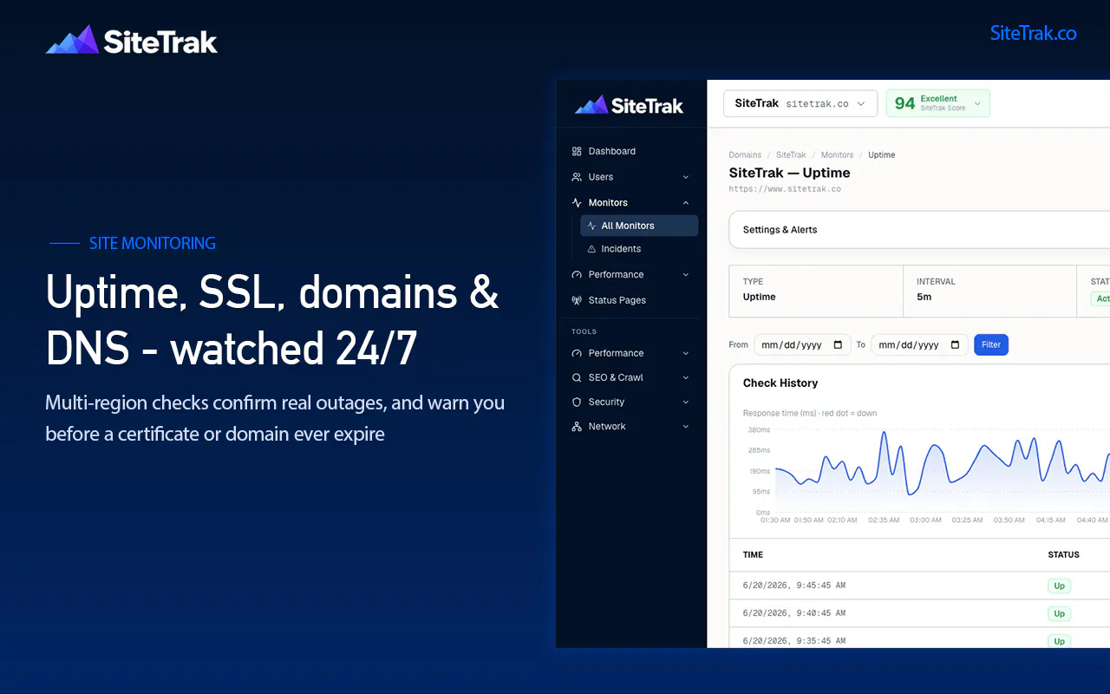Select All Monitors in the sidebar

tap(639, 226)
